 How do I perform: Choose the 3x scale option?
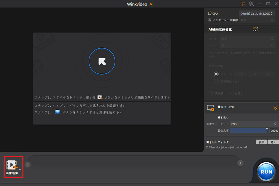pos(255,74)
